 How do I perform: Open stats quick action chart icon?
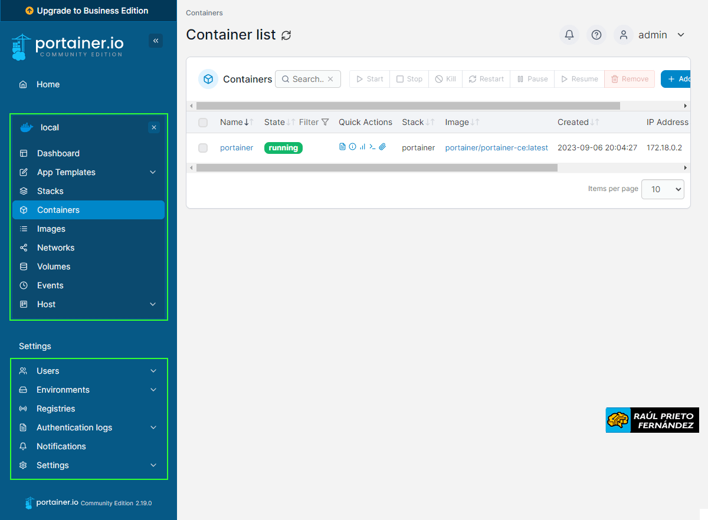click(x=362, y=147)
